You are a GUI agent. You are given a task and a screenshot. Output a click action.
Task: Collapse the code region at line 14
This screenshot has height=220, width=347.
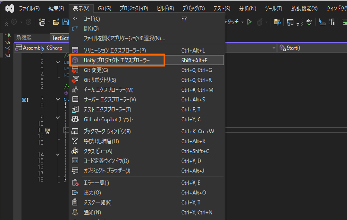pos(58,154)
